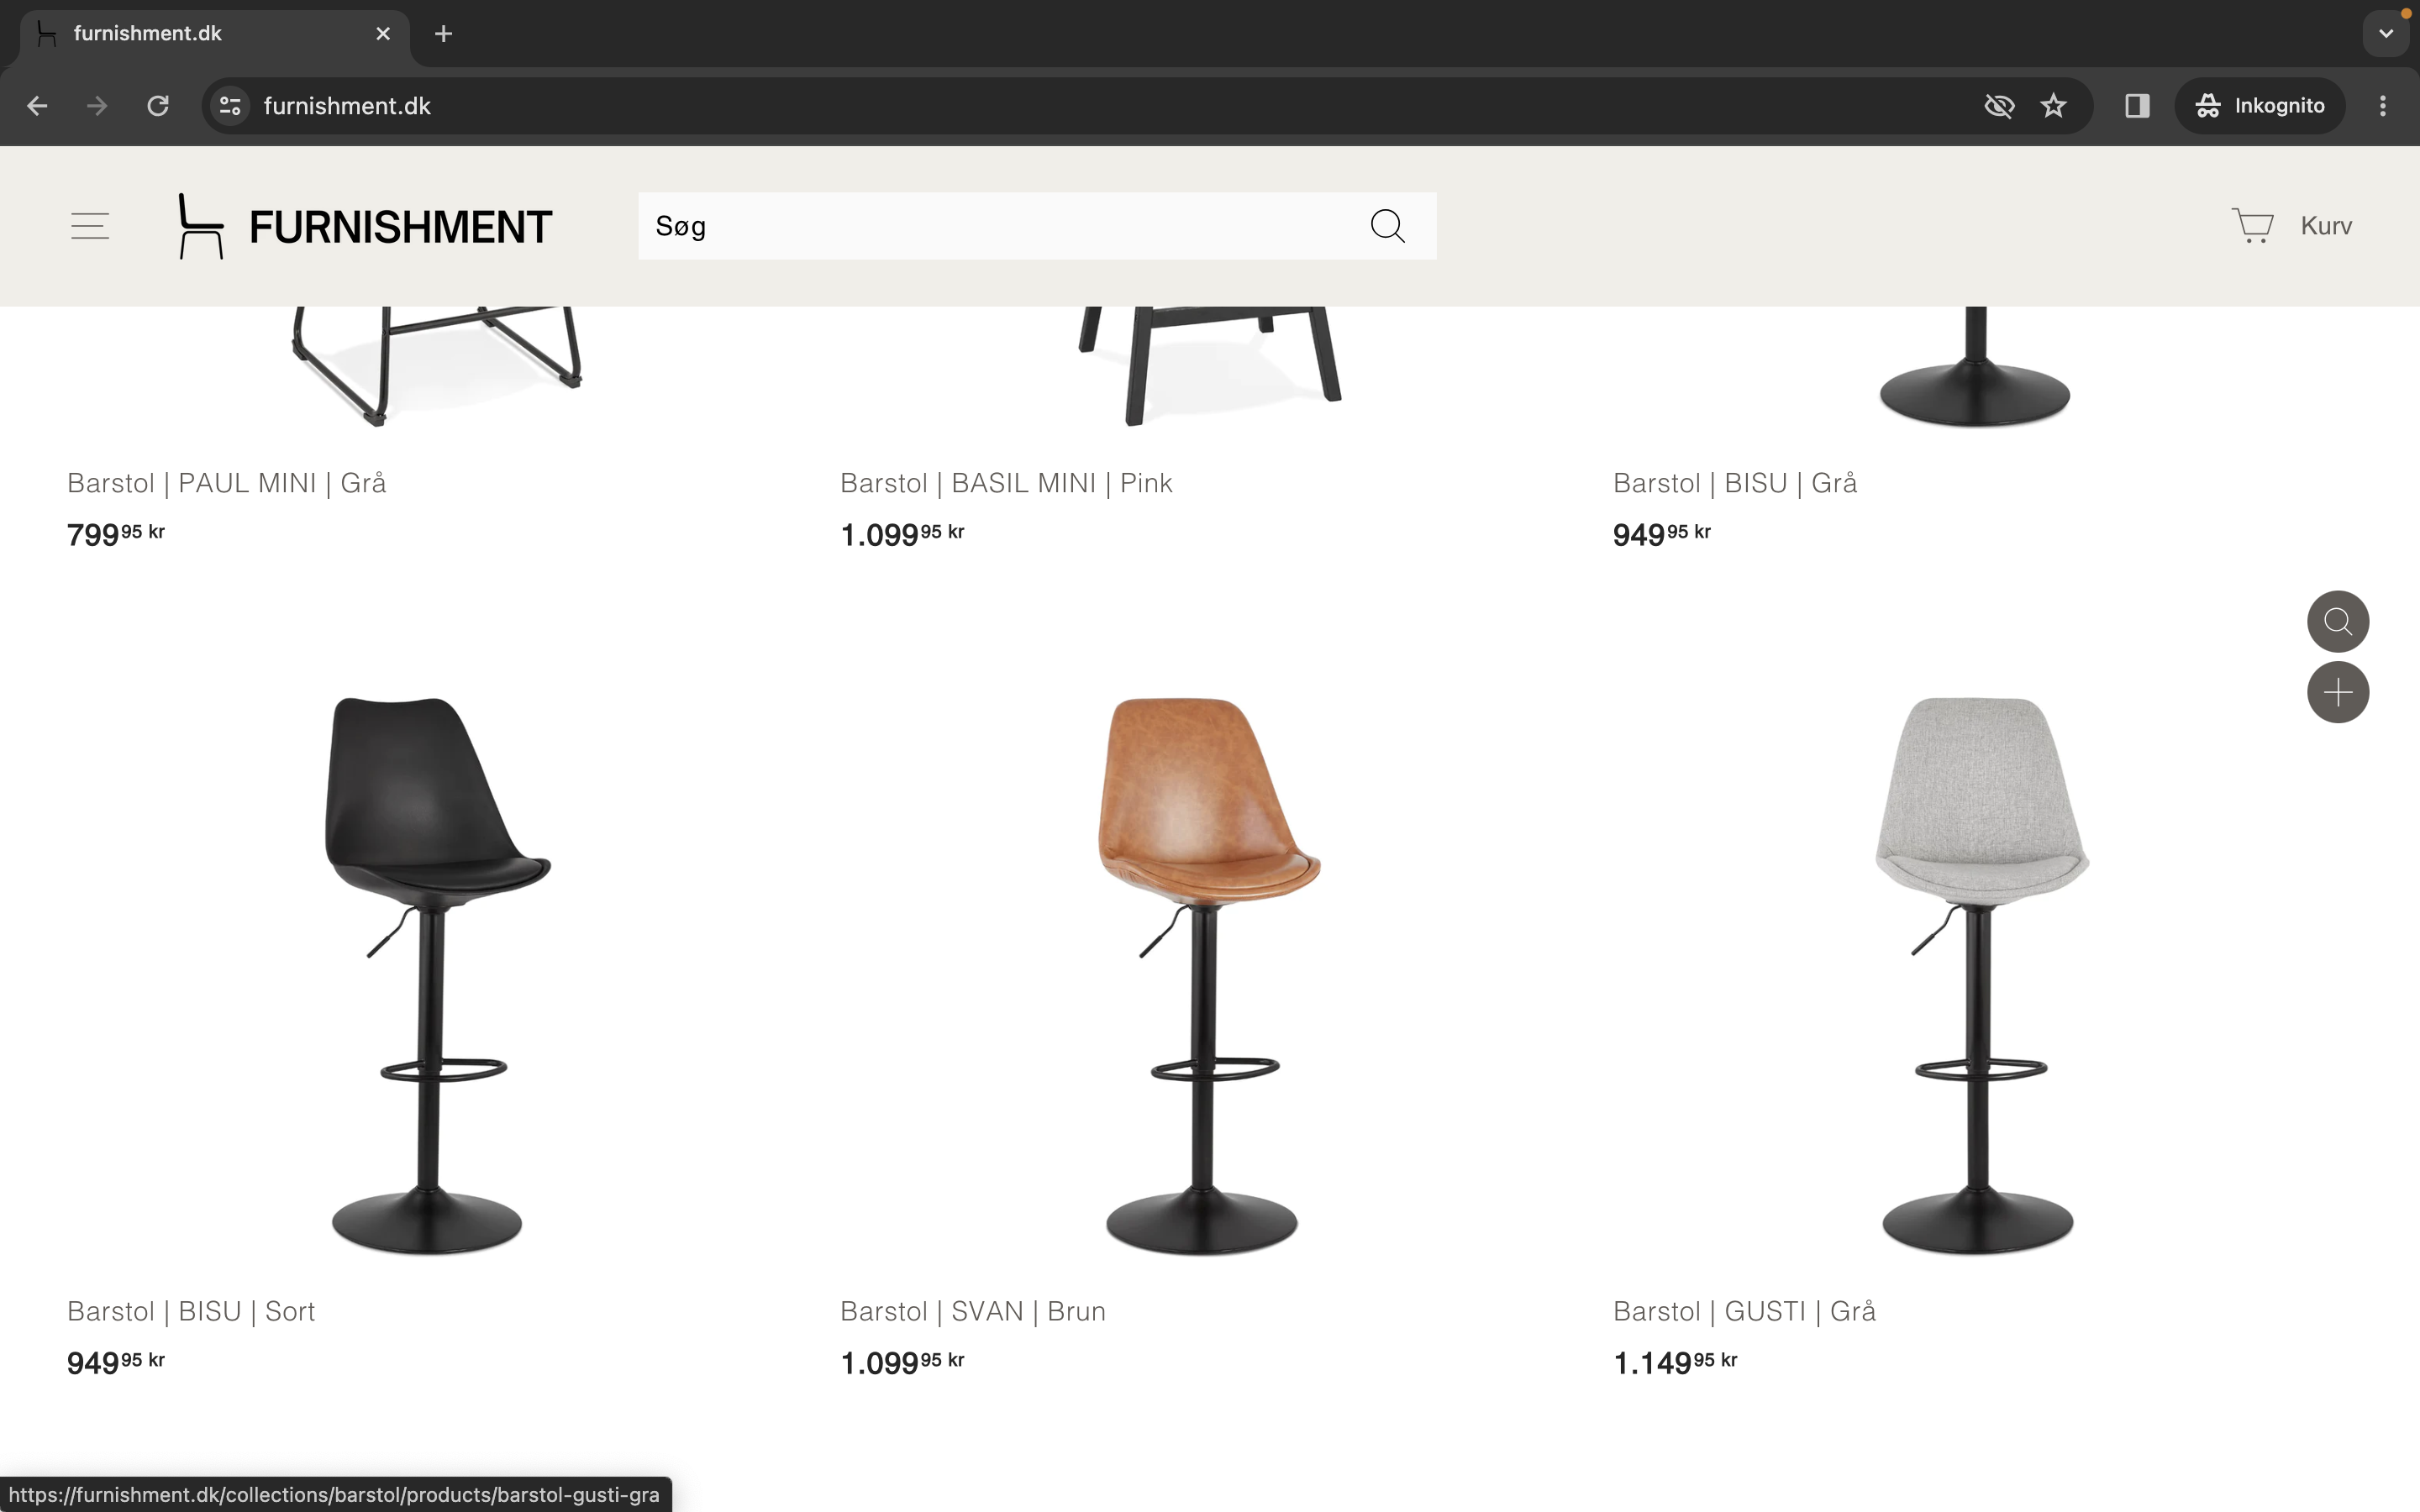Bookmark page with the star icon
Viewport: 2420px width, 1512px height.
coord(2053,106)
